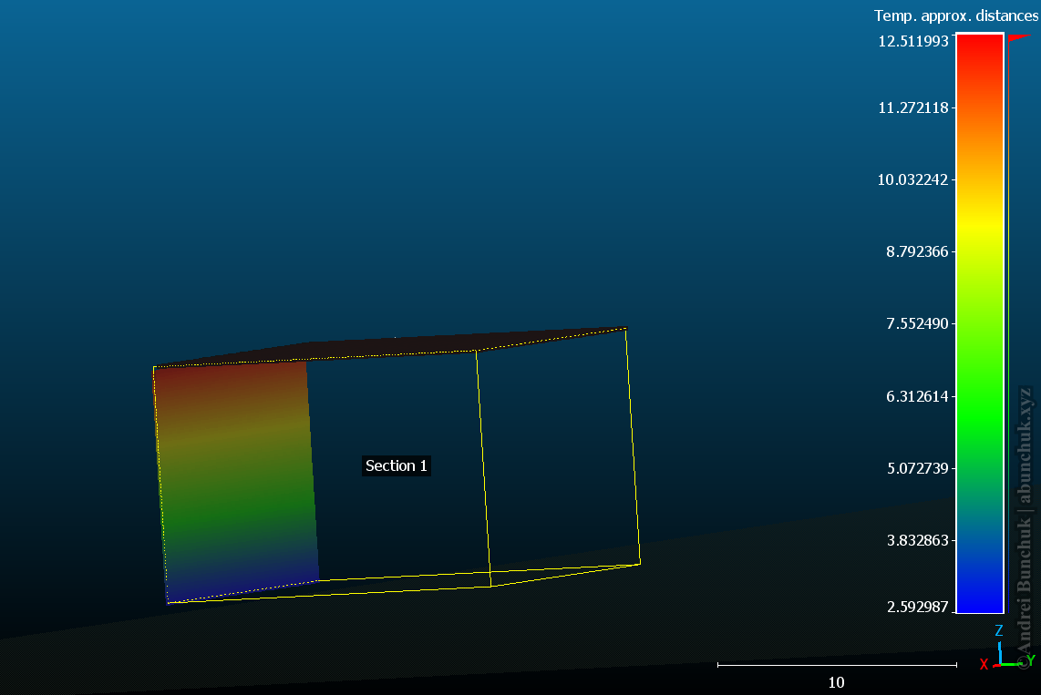Click the 10.032242 scale tick label
Viewport: 1041px width, 695px height.
tap(912, 179)
